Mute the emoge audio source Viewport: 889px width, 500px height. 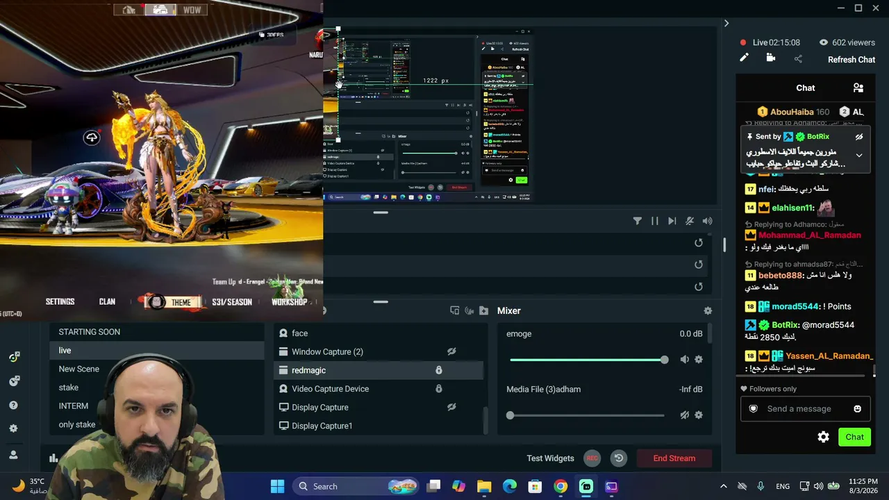[x=685, y=359]
